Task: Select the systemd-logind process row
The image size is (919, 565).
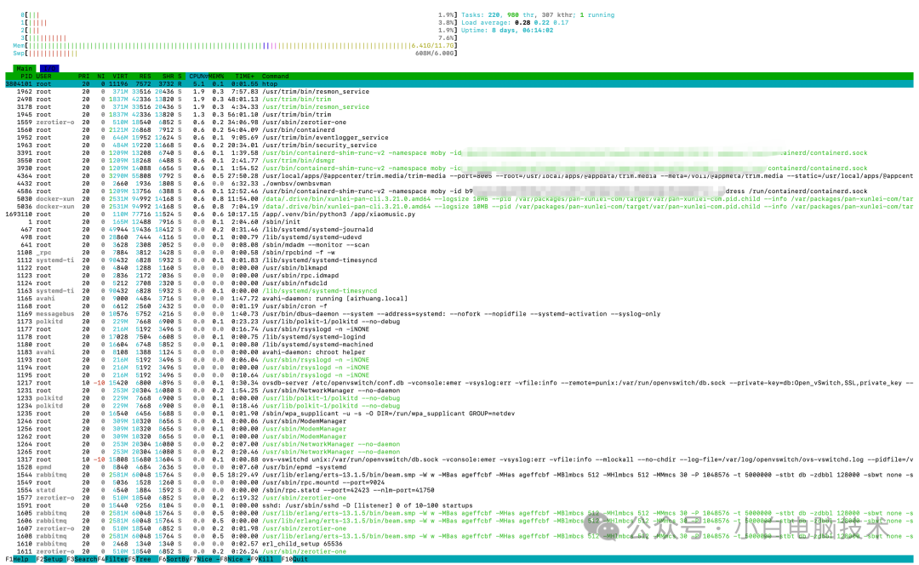Action: click(459, 337)
